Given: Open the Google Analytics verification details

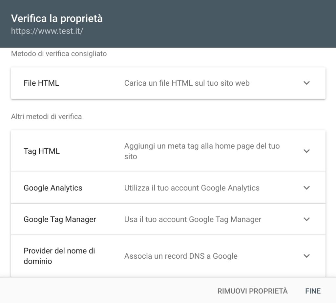Looking at the screenshot, I should click(x=307, y=188).
